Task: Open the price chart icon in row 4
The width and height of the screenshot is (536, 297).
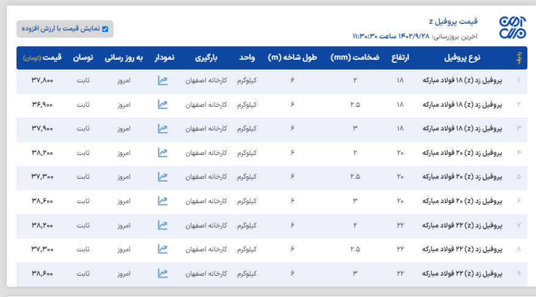Action: (162, 152)
